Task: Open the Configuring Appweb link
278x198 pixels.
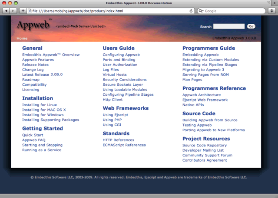Action: coord(121,55)
